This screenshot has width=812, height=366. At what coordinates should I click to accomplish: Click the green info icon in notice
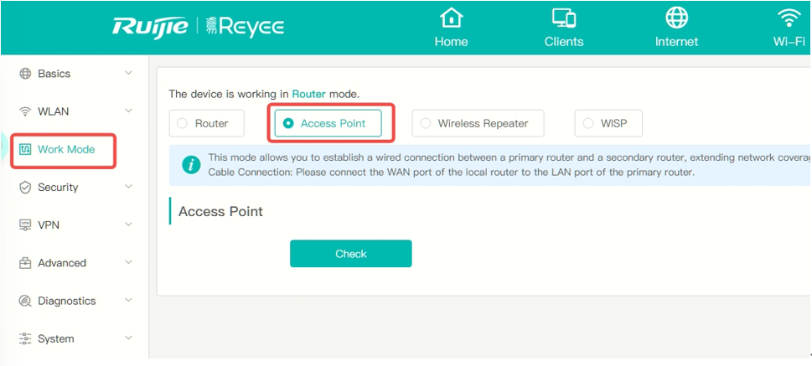[191, 165]
